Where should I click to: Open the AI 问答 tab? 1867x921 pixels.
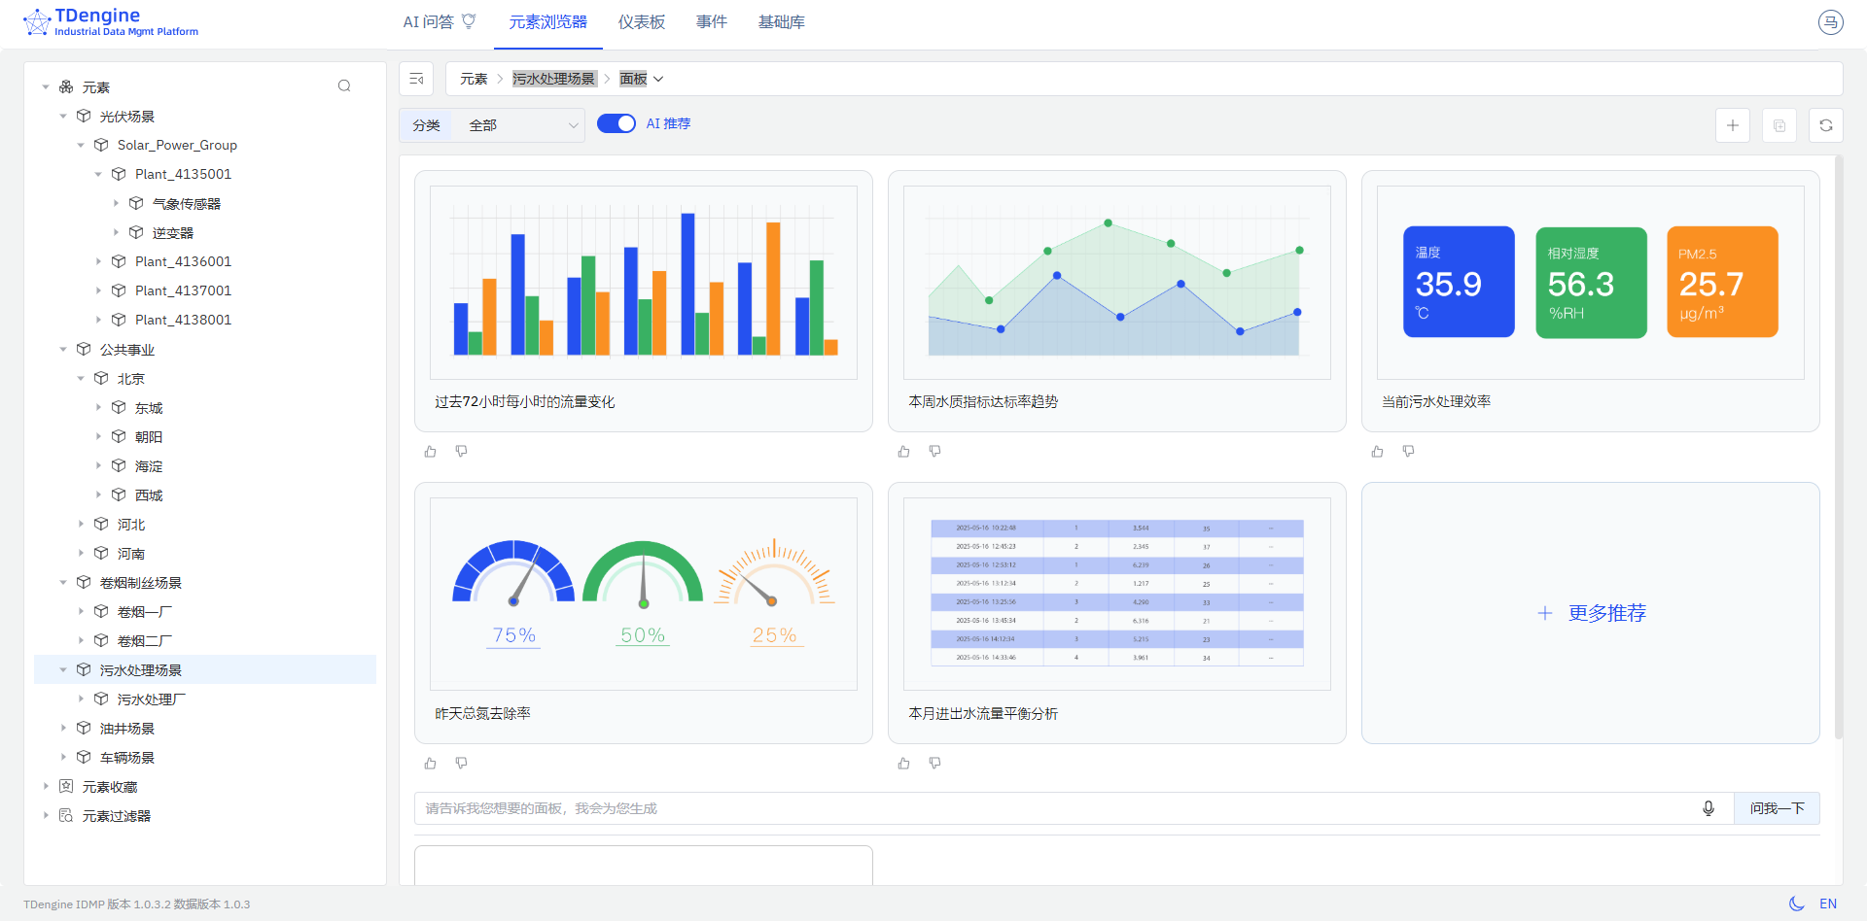pos(440,22)
